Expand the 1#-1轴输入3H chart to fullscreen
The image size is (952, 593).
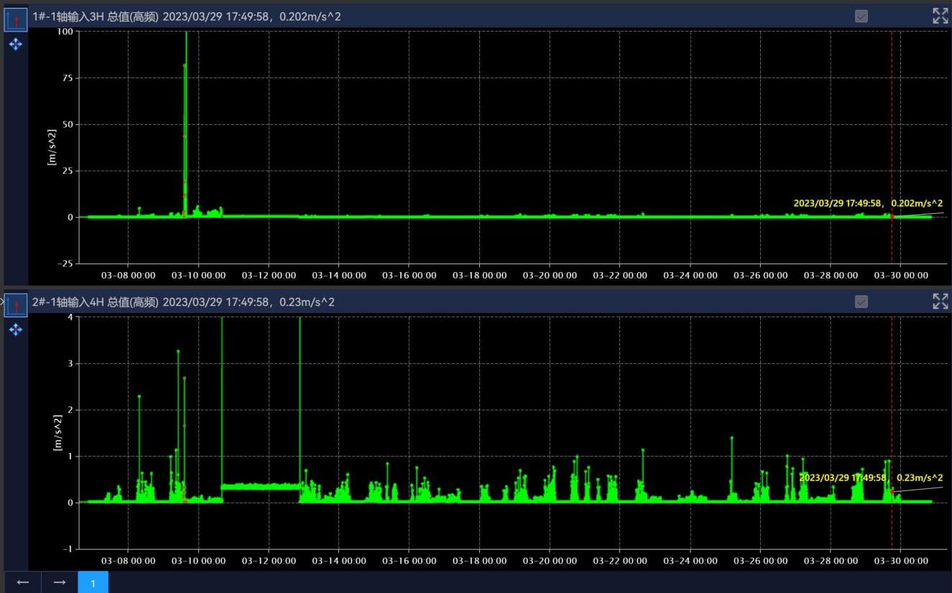[940, 16]
